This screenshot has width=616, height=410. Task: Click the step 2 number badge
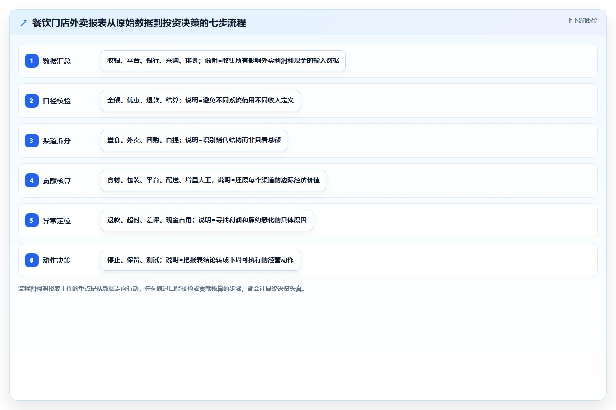[32, 101]
